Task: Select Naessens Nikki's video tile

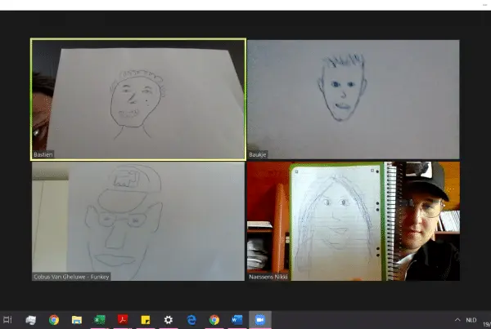Action: (353, 221)
